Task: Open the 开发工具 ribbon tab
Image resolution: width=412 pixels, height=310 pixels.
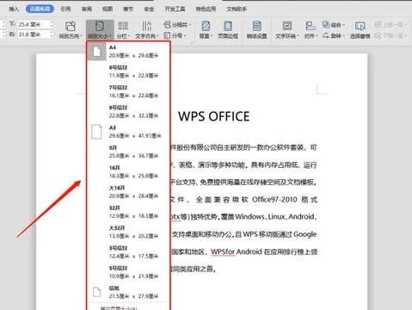Action: click(x=175, y=9)
